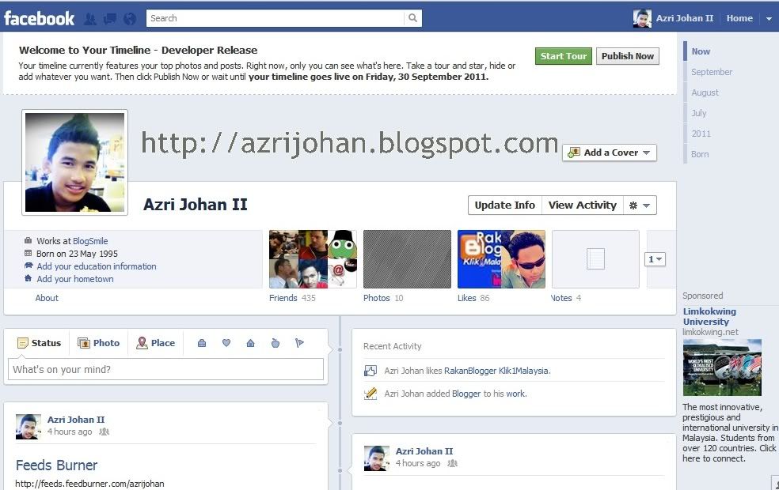Select the life event briefcase icon
This screenshot has height=490, width=779.
pyautogui.click(x=202, y=343)
